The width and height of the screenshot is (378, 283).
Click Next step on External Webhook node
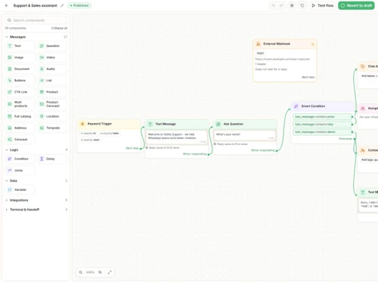[x=308, y=77]
